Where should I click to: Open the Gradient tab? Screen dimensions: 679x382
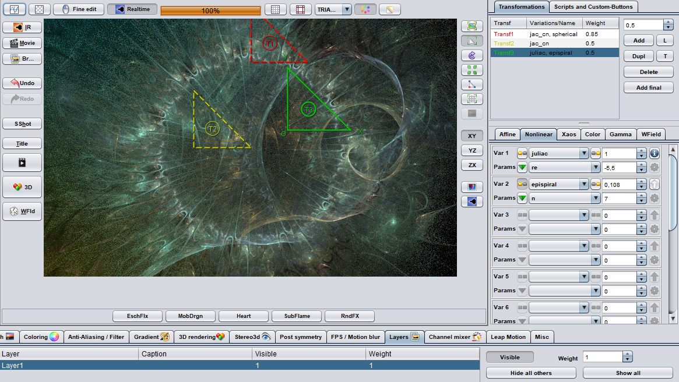152,337
